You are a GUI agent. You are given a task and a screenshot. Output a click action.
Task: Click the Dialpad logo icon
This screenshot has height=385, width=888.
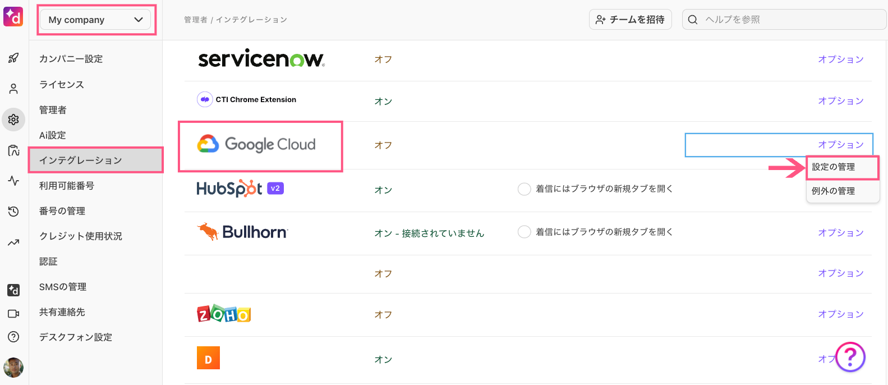(13, 17)
